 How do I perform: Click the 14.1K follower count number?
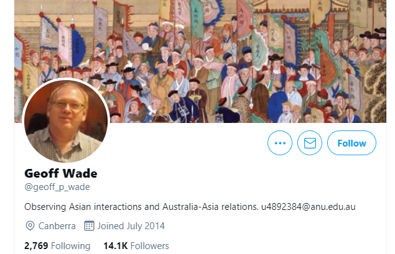116,246
